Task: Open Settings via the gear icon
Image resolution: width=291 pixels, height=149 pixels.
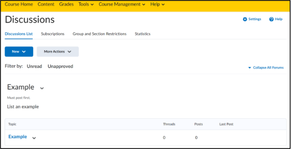Action: point(245,19)
